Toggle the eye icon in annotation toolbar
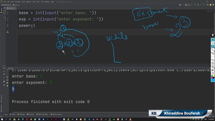 [x=213, y=40]
